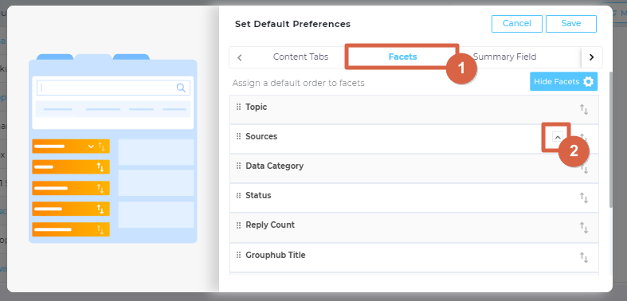Screen dimensions: 627x301
Task: Click the facet list vertical scrollbar
Action: (610, 140)
